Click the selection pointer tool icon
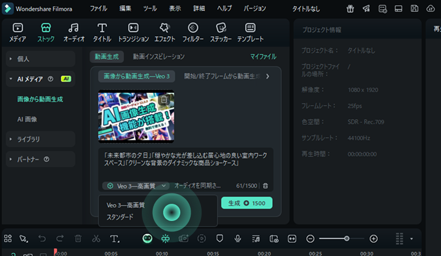Screen dimensions: 441x256 [24, 239]
